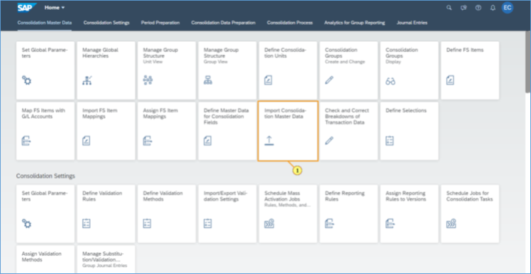The width and height of the screenshot is (531, 274).
Task: Open the Define Validation Rules tile
Action: pos(106,213)
